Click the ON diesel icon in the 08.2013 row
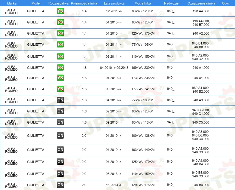Viewport: 235px width, 190px height. 60,173
